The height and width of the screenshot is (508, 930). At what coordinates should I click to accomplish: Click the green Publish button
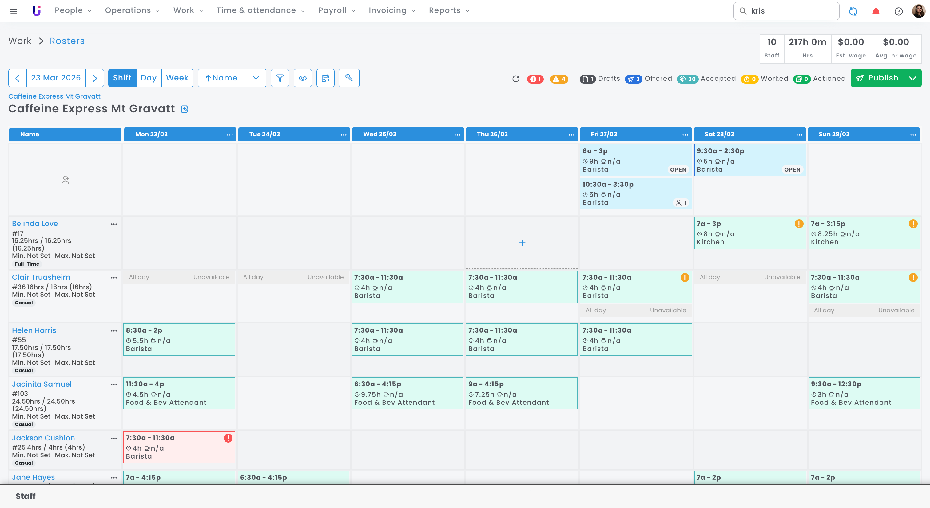click(x=876, y=78)
